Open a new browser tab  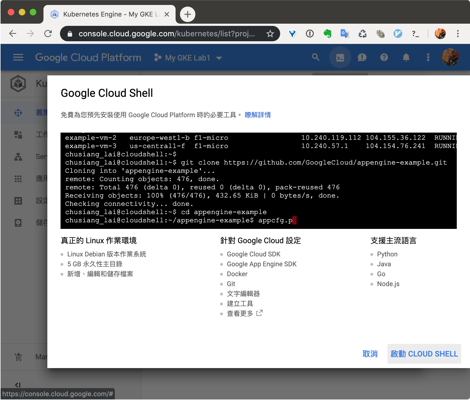(x=188, y=14)
